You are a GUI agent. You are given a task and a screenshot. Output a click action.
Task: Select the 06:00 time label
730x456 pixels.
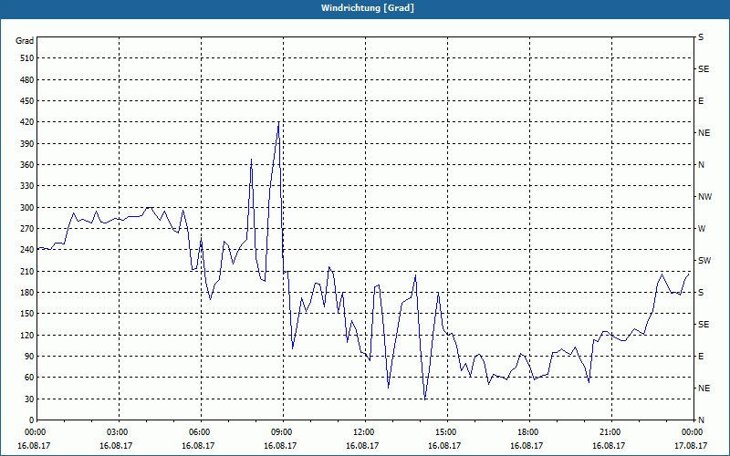tap(199, 432)
